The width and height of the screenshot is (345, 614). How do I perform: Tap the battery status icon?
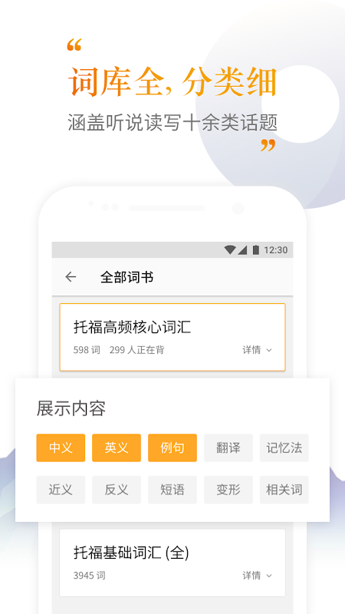[256, 250]
